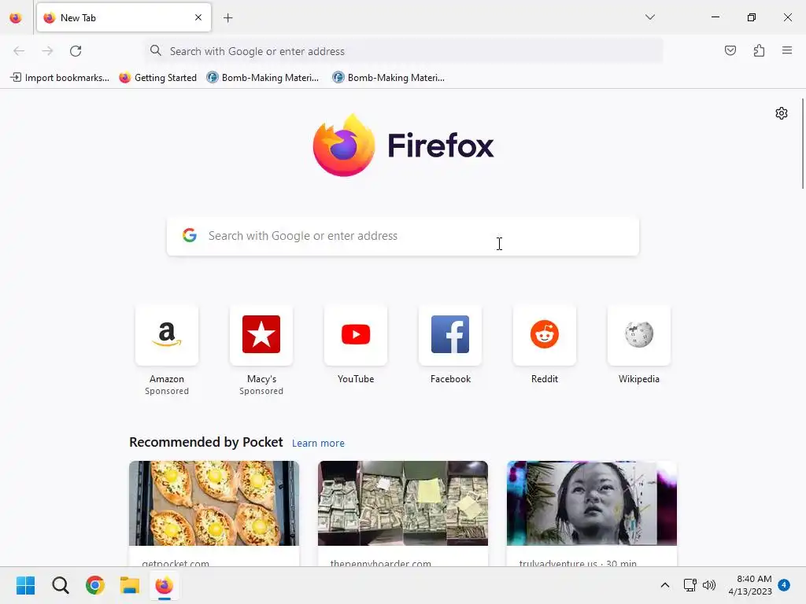Select the New Tab tab
Viewport: 806px width, 604px height.
click(124, 17)
